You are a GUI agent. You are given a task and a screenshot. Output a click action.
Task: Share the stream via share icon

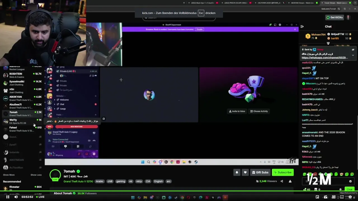click(x=282, y=181)
